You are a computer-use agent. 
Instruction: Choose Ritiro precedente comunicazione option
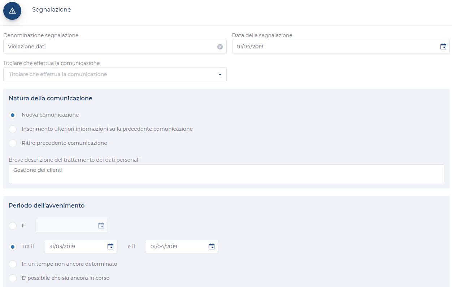[13, 143]
